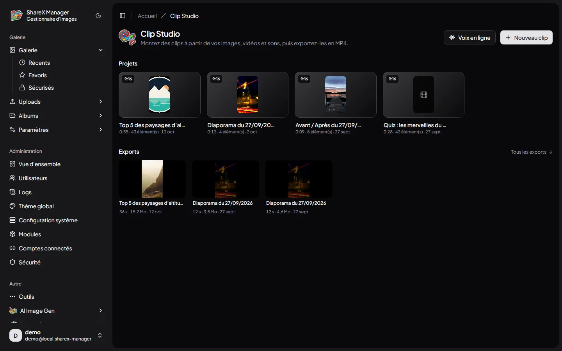
Task: Click the Modules box icon
Action: tap(12, 234)
